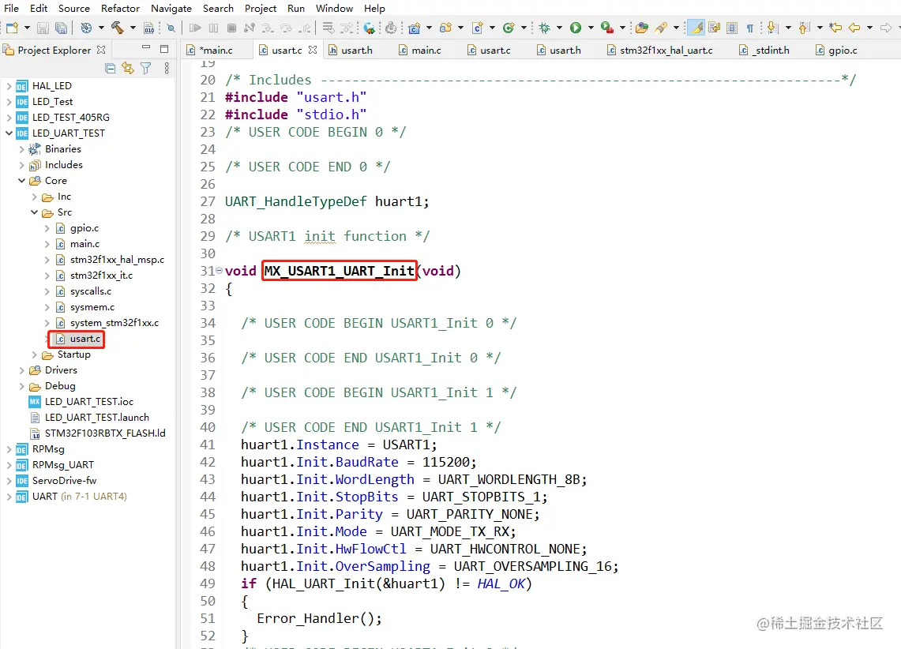Toggle Block Selection Mode icon
The height and width of the screenshot is (649, 901).
(x=732, y=28)
